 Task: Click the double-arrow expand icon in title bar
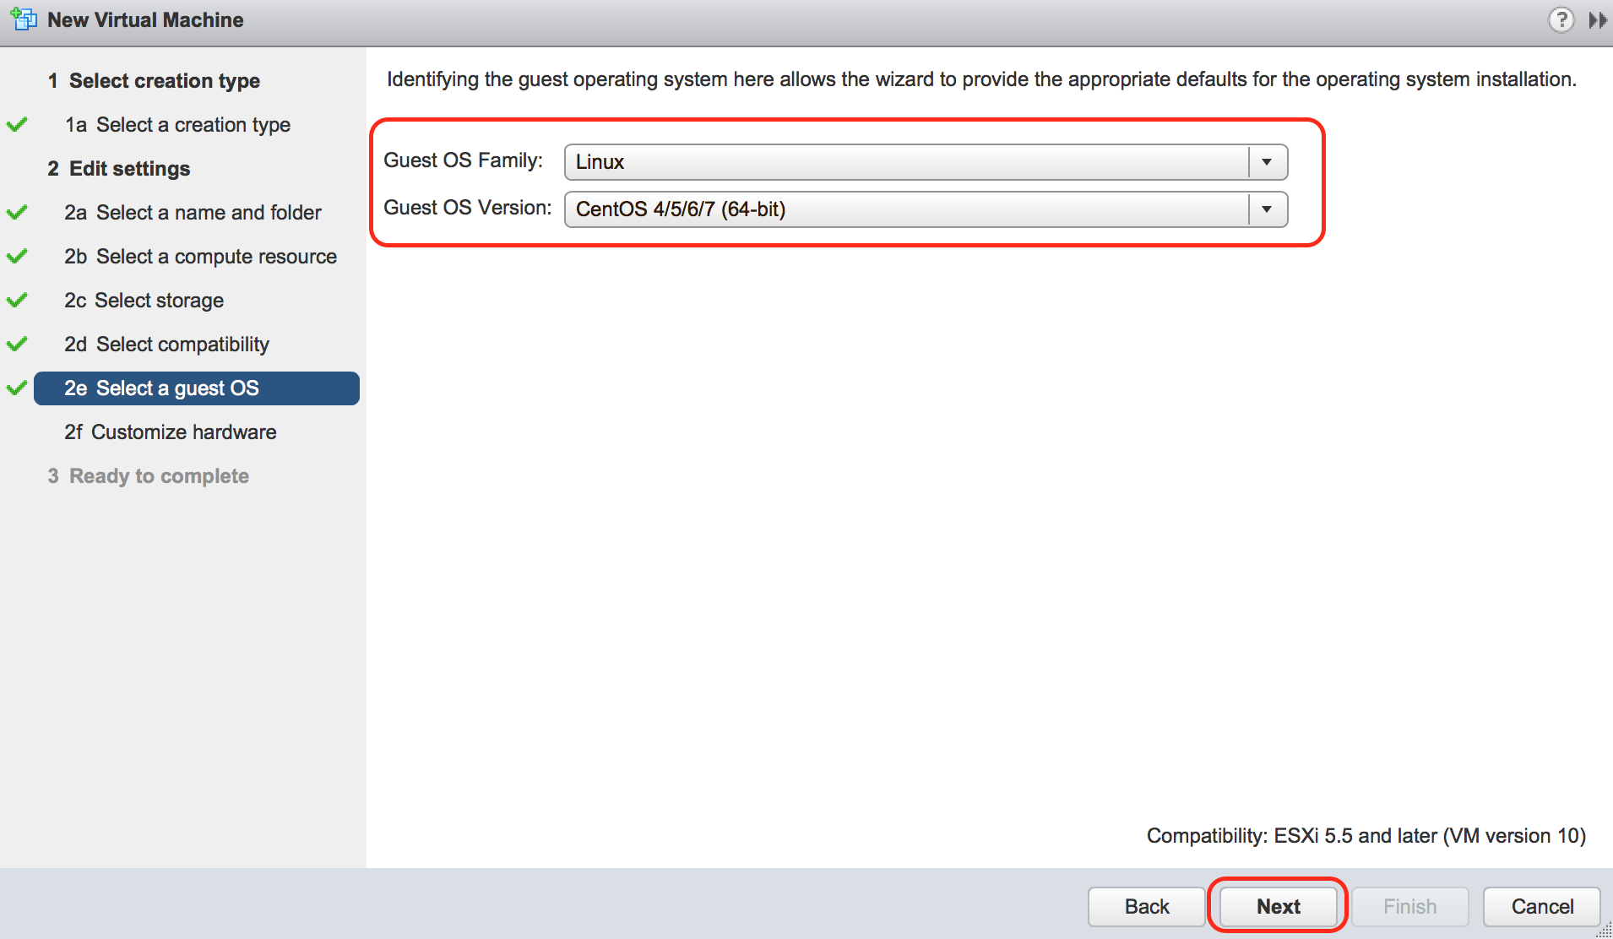(x=1597, y=19)
